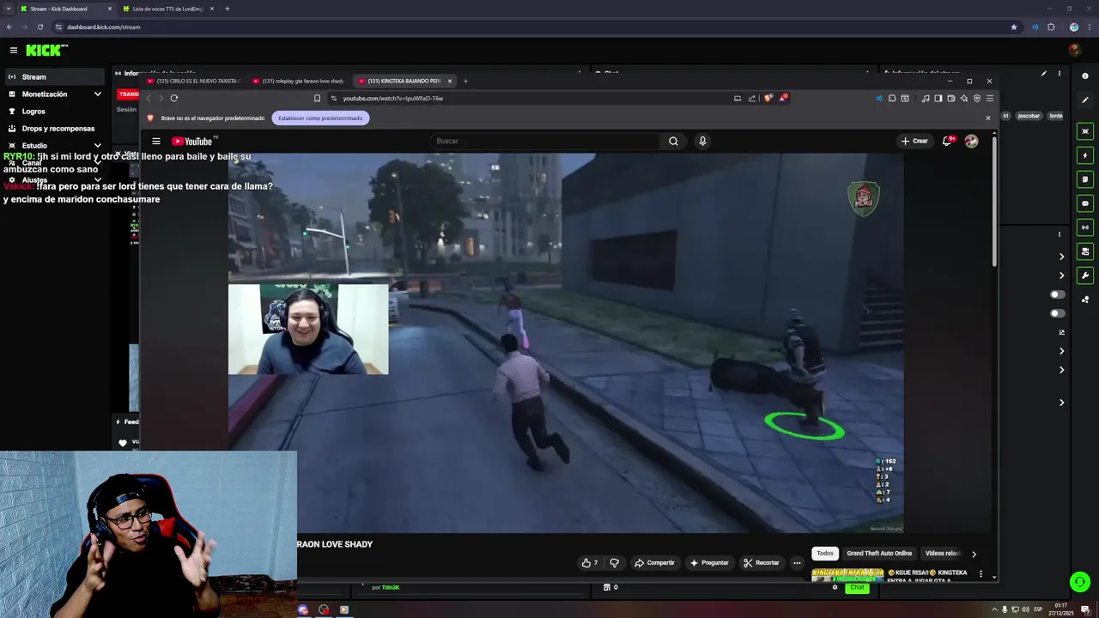Show hidden system tray icons

tap(995, 609)
